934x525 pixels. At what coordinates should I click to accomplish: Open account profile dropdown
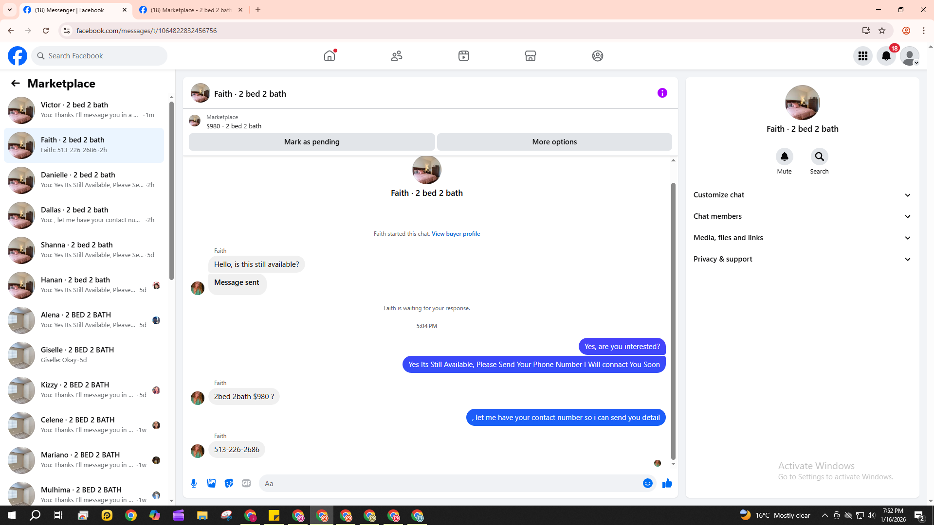[x=910, y=56]
